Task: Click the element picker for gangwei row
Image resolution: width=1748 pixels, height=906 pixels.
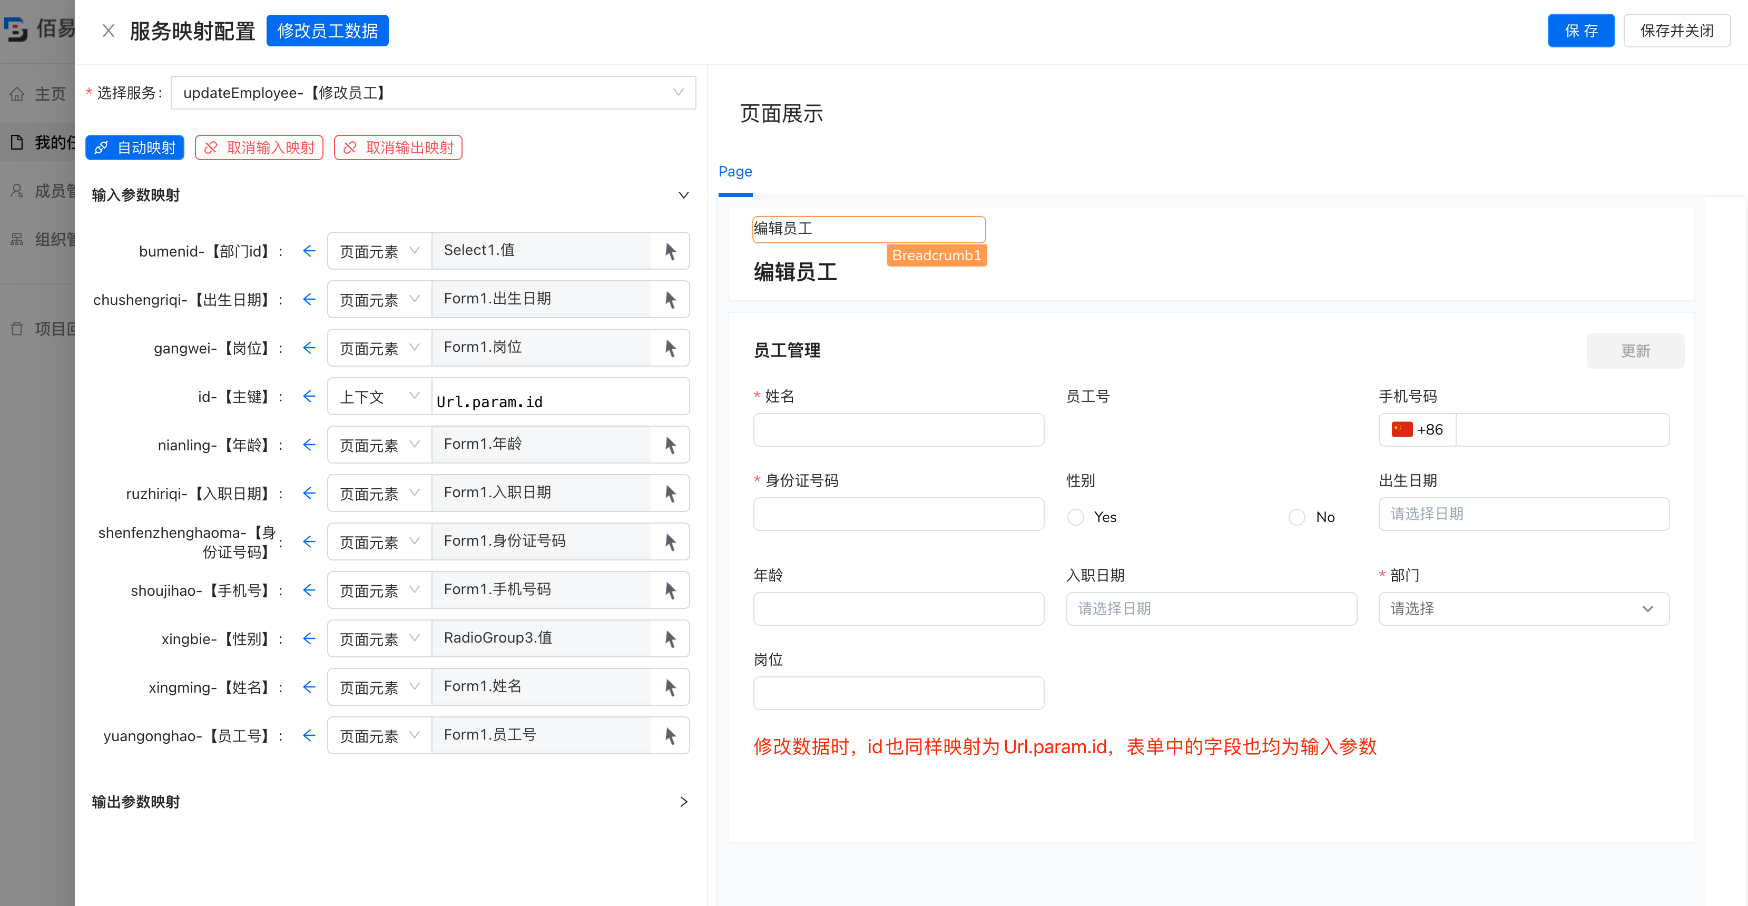Action: (x=670, y=348)
